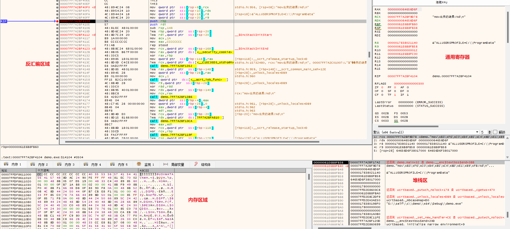510x229 pixels.
Task: Open the 内存 3 dump tab
Action: tap(66, 164)
